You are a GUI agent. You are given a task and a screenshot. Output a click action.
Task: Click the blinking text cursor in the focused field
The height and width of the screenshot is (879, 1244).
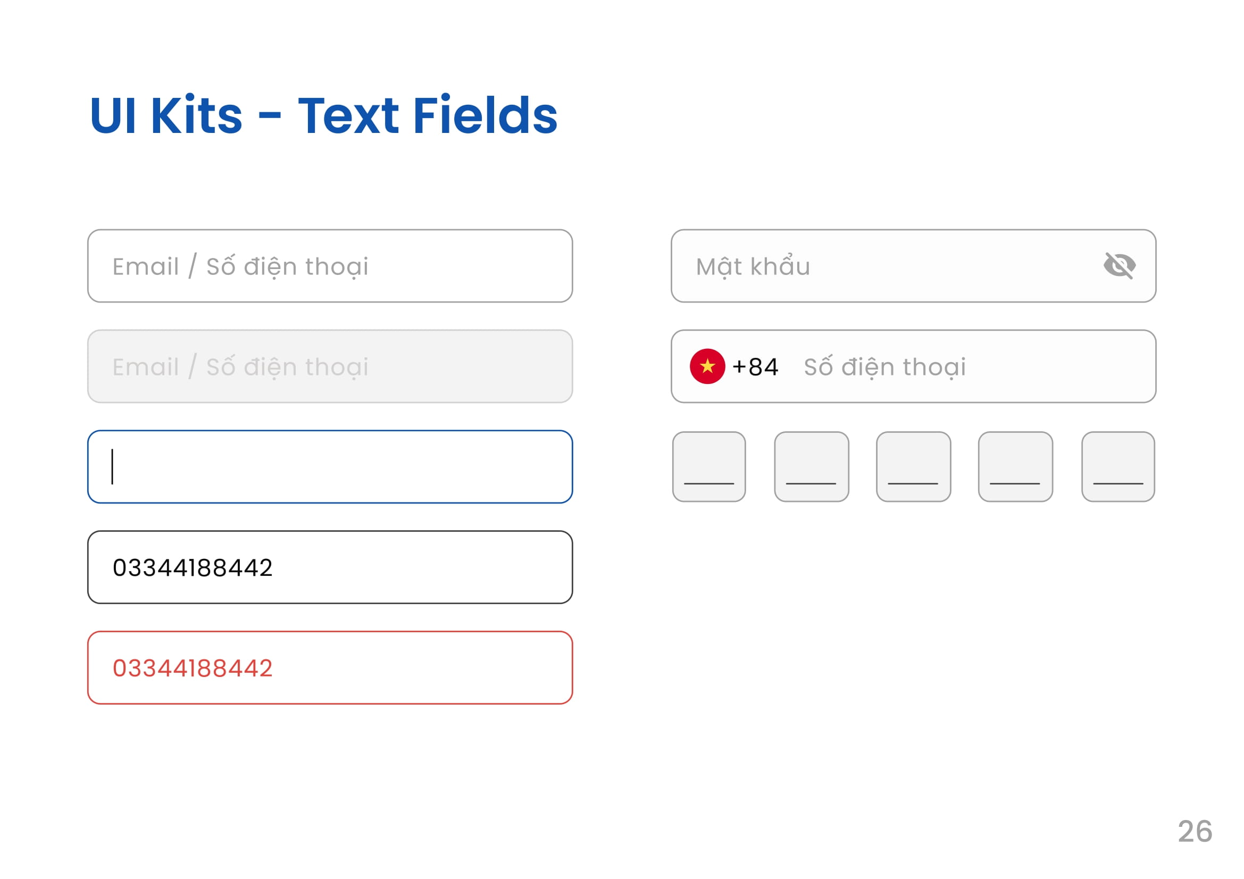pos(112,467)
